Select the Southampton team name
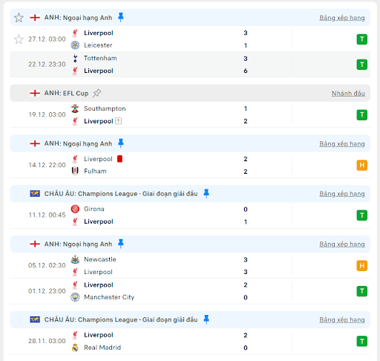Viewport: 380px width, 361px height. coord(105,108)
